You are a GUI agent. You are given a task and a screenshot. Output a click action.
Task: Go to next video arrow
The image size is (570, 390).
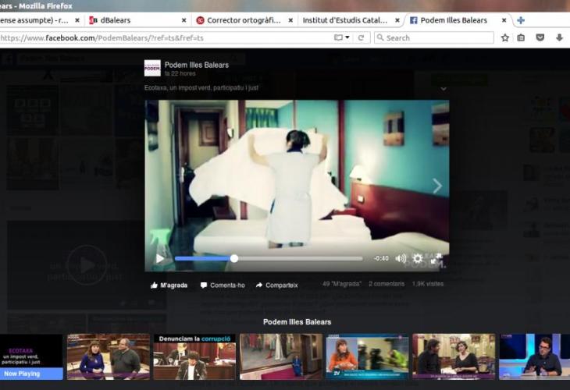pos(436,186)
